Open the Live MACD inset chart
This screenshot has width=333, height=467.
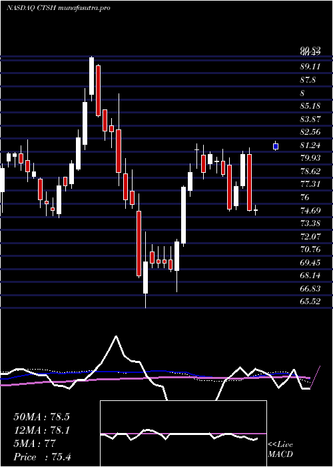pos(183,434)
